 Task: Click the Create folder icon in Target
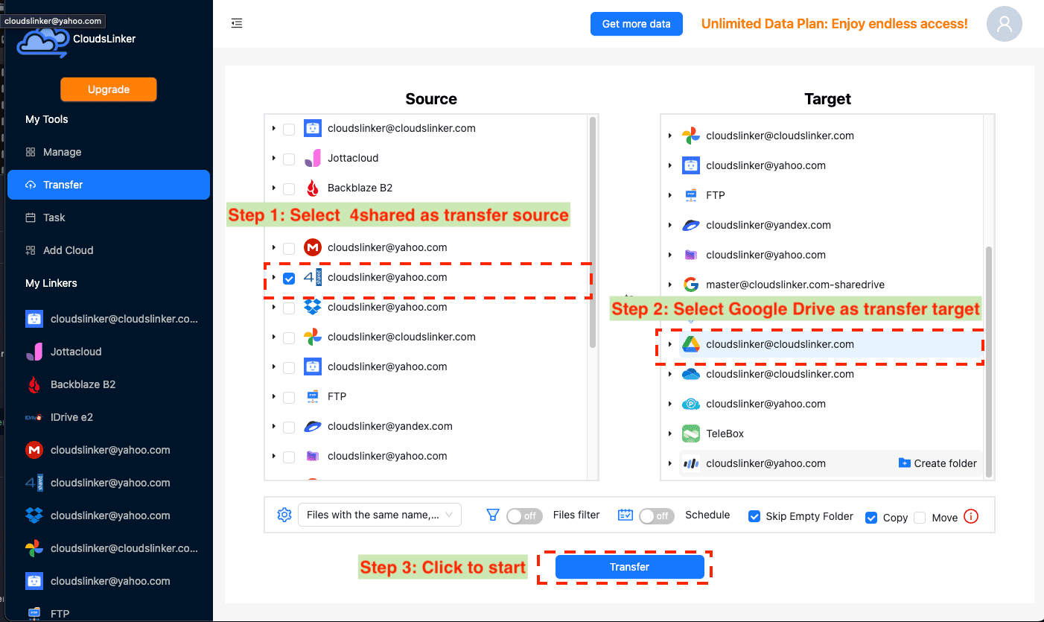904,463
